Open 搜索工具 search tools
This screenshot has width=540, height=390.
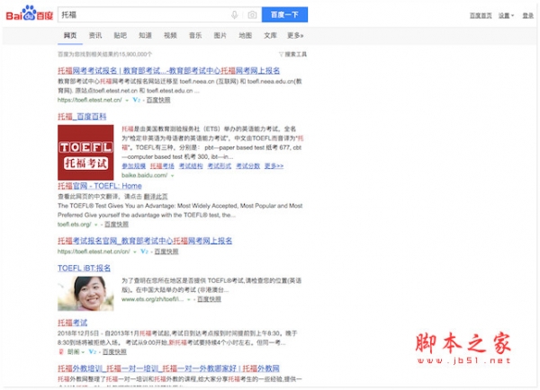295,54
